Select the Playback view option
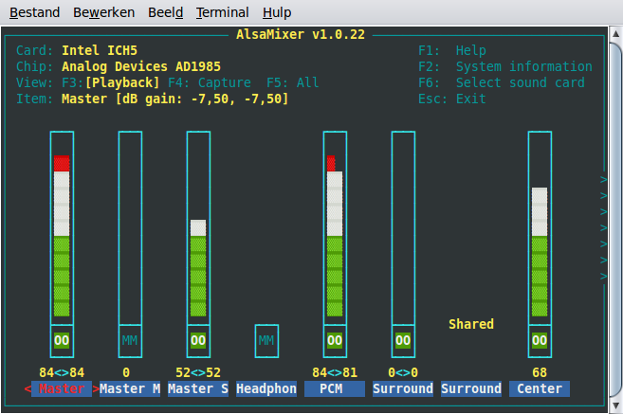Viewport: 623px width, 414px height. 121,82
